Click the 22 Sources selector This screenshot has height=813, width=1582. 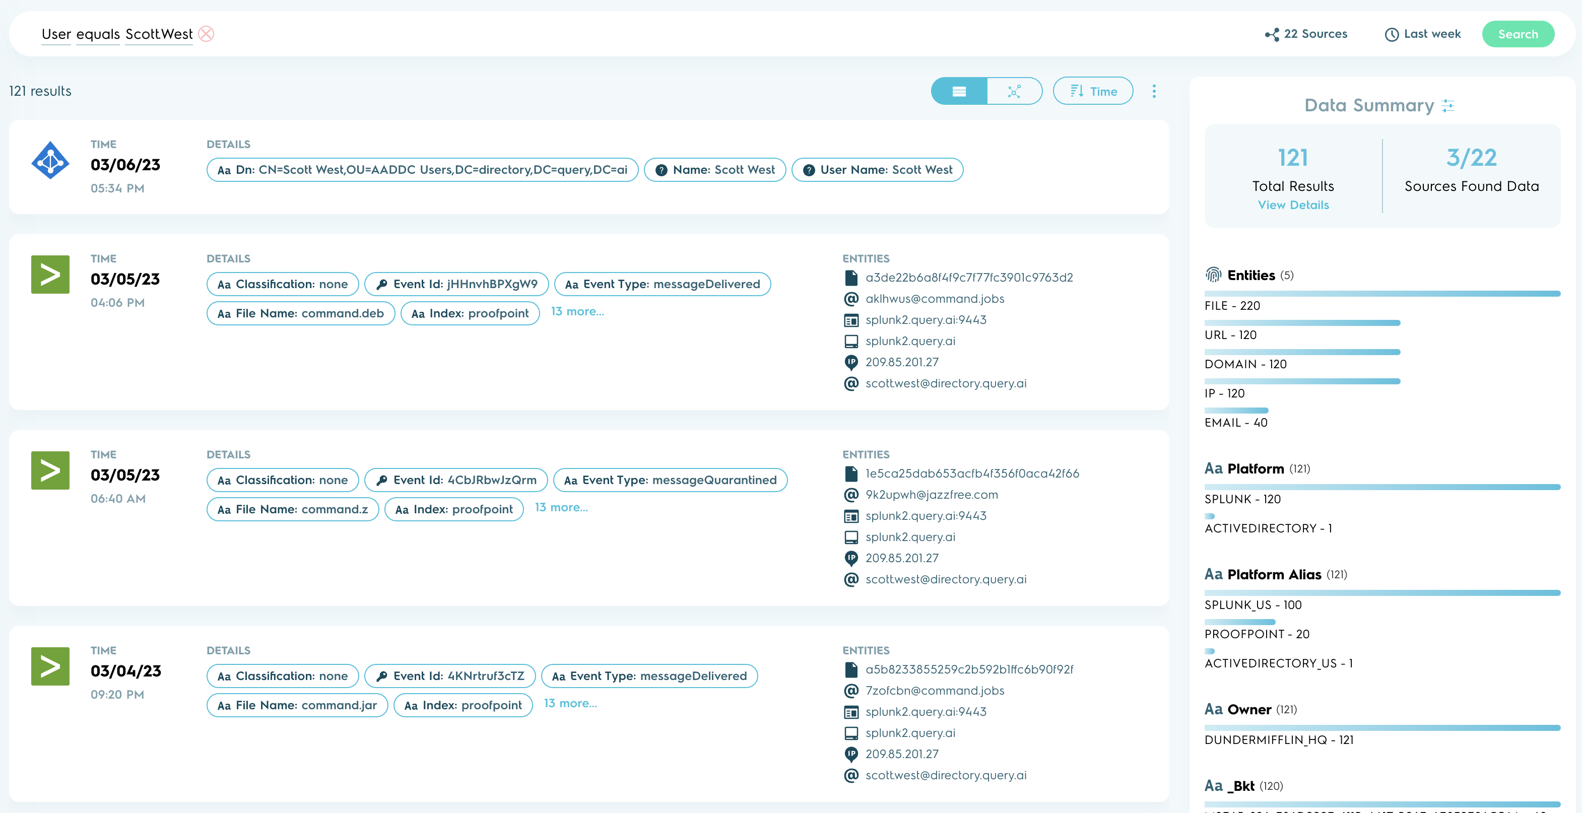pyautogui.click(x=1306, y=34)
